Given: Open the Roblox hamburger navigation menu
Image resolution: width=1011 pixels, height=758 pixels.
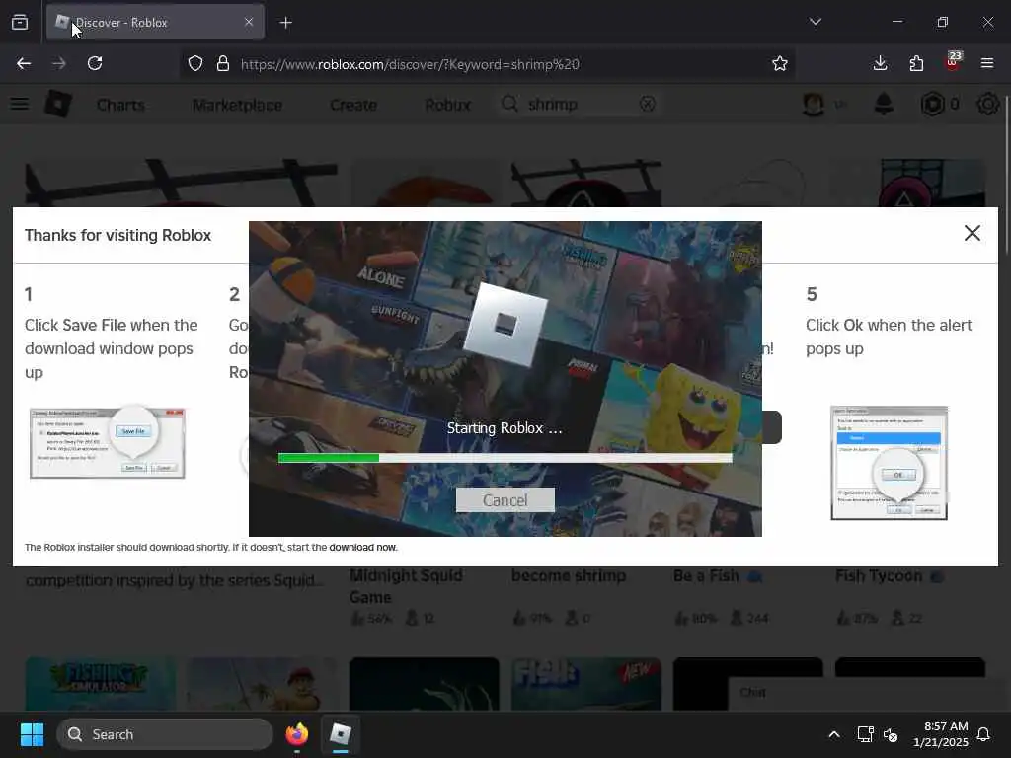Looking at the screenshot, I should click(20, 104).
